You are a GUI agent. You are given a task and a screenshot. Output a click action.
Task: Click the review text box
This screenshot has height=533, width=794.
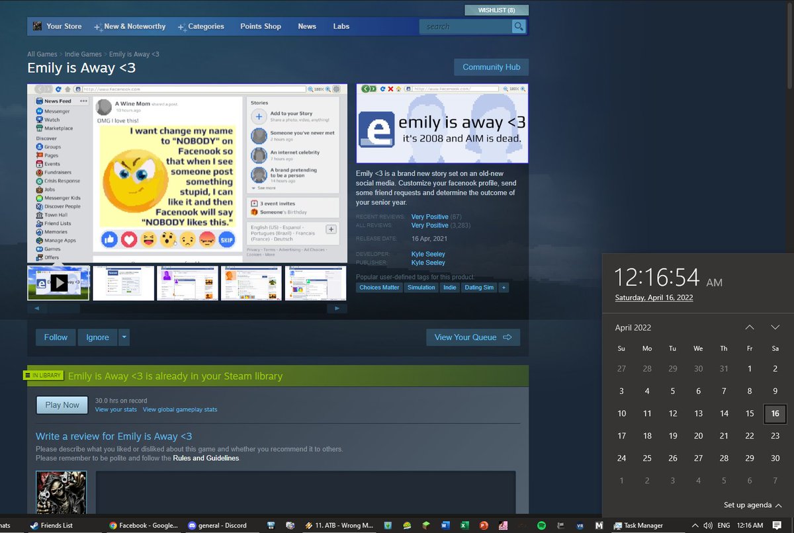306,492
